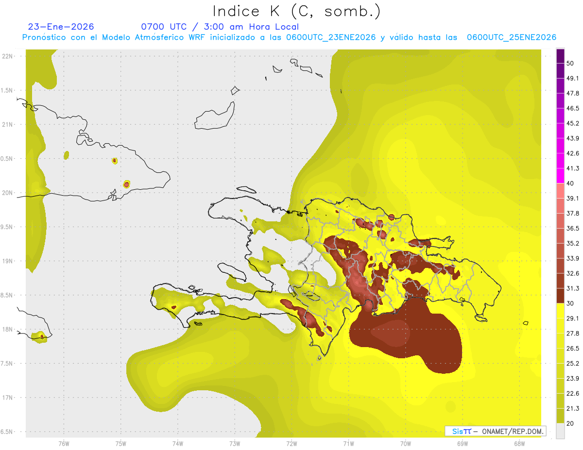Click legend value '40'
The height and width of the screenshot is (450, 583).
[571, 183]
